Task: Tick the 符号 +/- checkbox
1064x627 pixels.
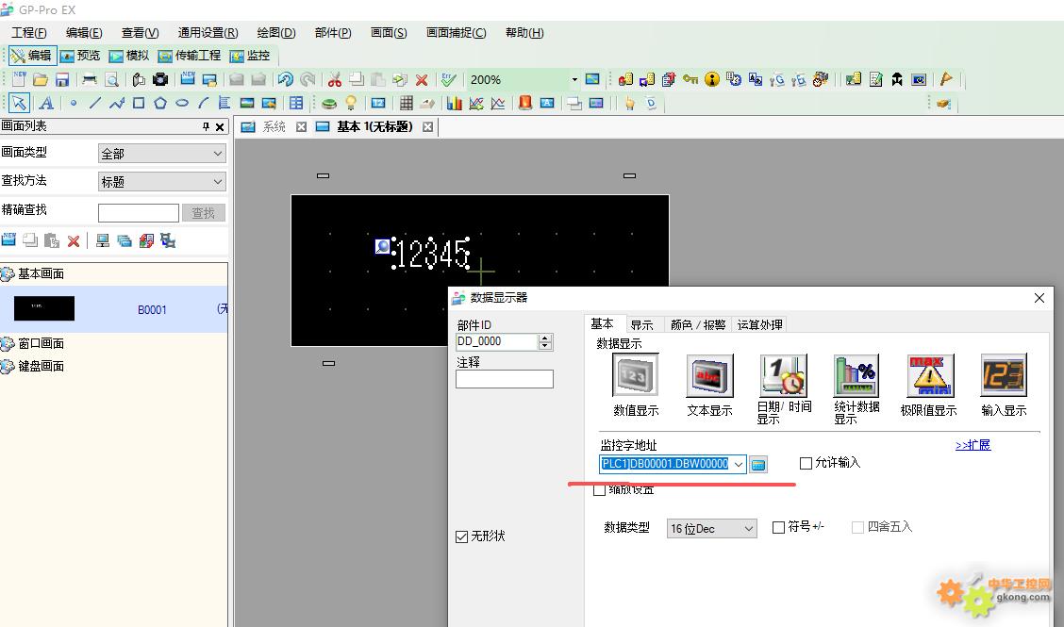Action: [x=778, y=528]
